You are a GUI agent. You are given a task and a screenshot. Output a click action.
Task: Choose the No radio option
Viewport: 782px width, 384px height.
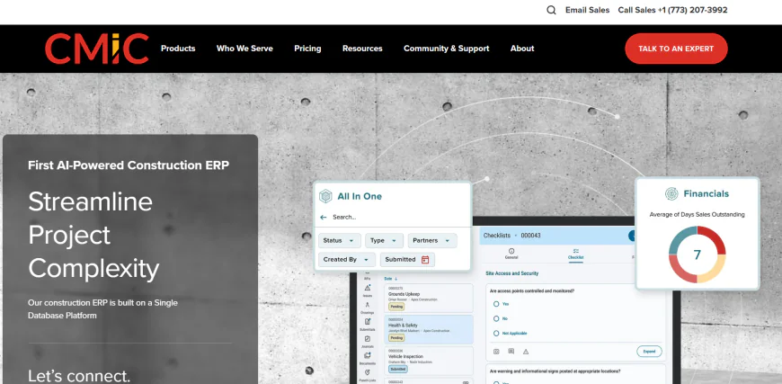click(x=495, y=318)
